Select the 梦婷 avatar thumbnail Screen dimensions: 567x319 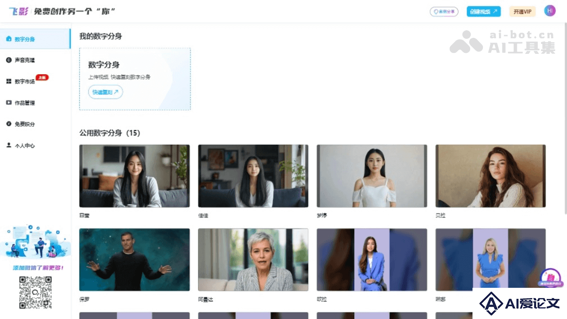[x=372, y=176]
